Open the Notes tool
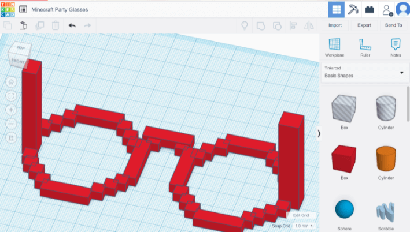Viewport: 410px width, 232px height. (396, 46)
